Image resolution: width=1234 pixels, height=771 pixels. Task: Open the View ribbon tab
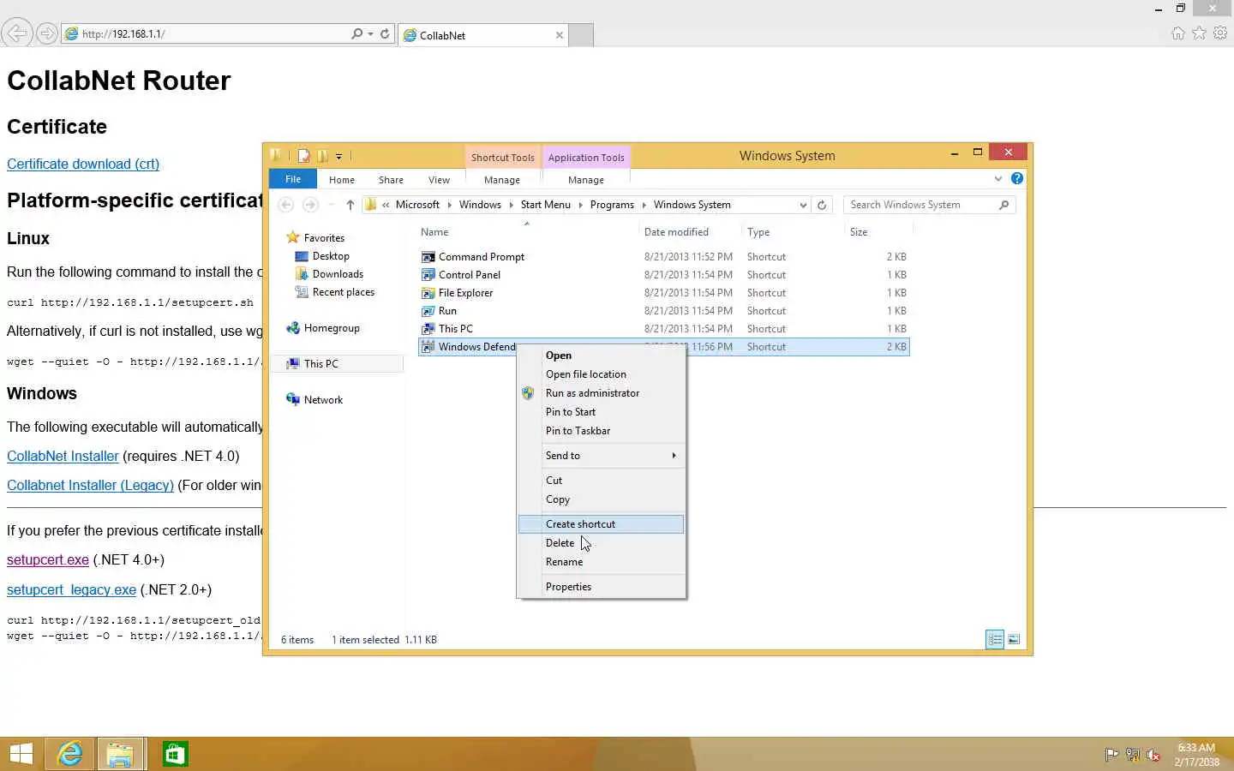click(x=439, y=180)
